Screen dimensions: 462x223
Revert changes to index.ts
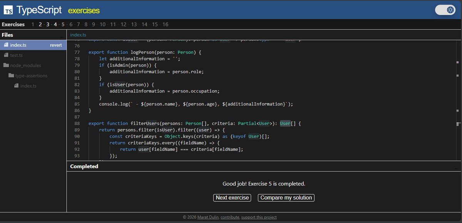coord(56,45)
